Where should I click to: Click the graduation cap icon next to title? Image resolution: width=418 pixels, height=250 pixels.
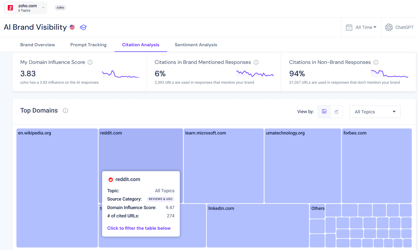[x=83, y=27]
